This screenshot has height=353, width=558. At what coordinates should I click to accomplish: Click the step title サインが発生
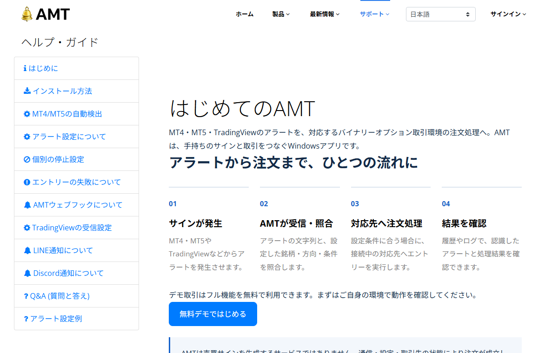point(195,223)
